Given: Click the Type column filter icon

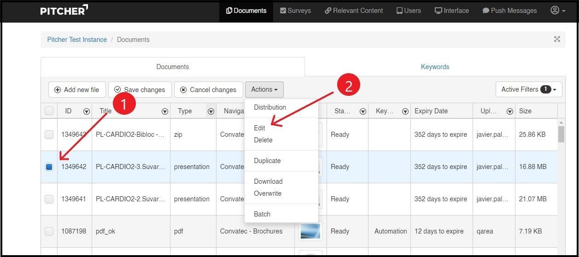Looking at the screenshot, I should pos(211,111).
